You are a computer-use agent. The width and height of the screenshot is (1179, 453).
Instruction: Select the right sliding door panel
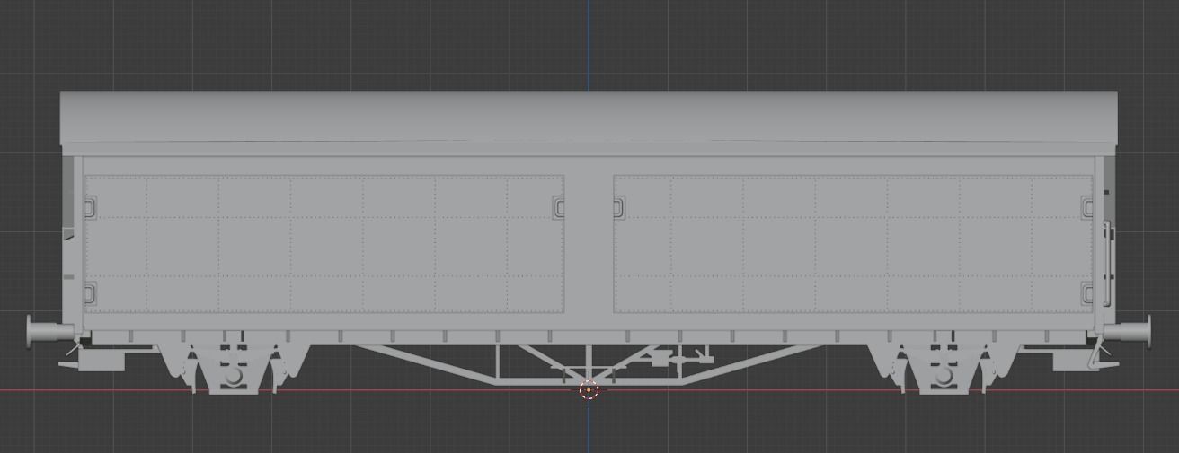pos(854,244)
